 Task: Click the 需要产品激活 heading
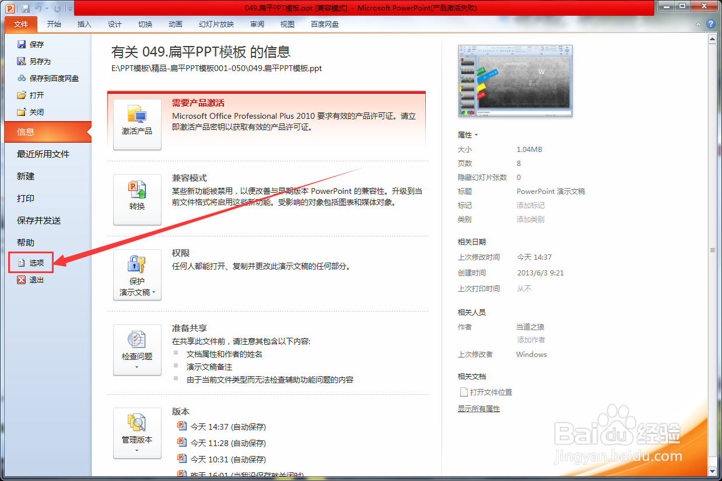[x=198, y=103]
